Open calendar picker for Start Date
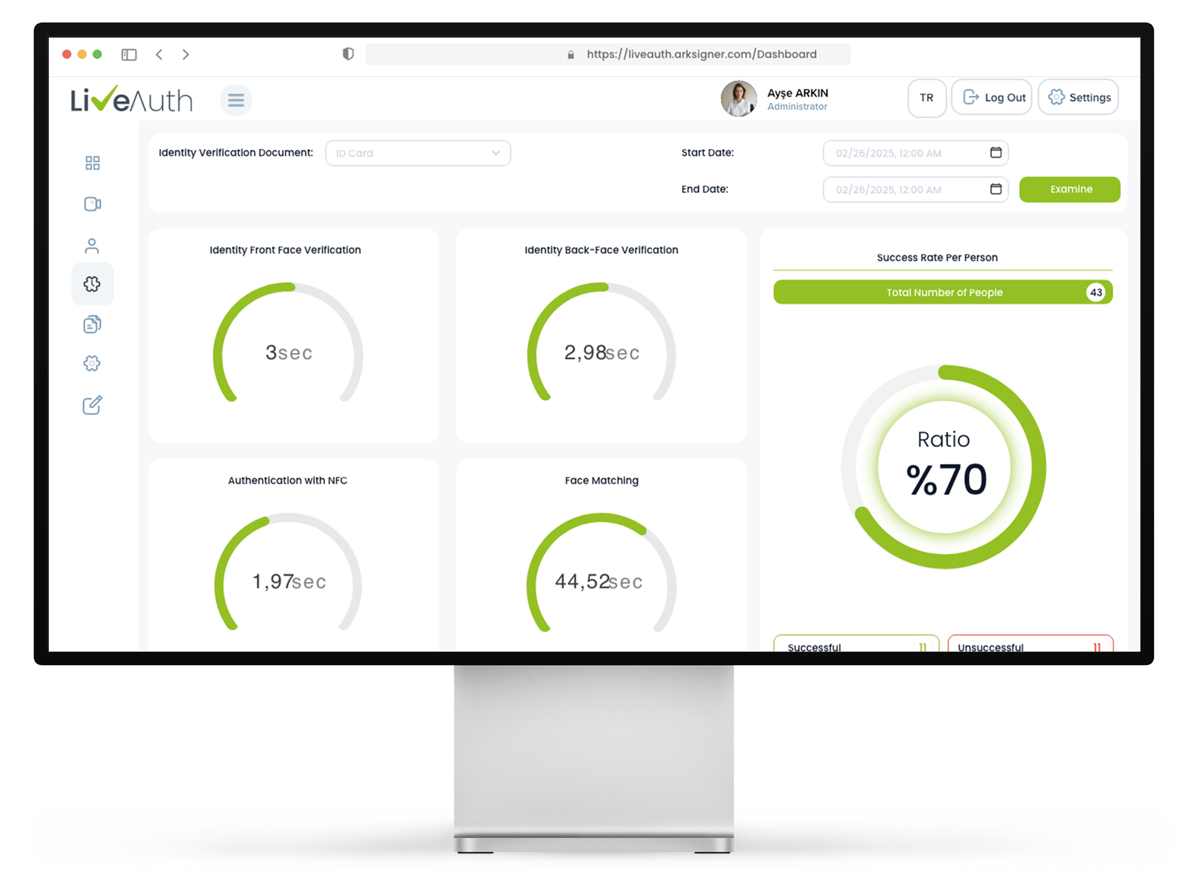Image resolution: width=1177 pixels, height=894 pixels. click(996, 152)
